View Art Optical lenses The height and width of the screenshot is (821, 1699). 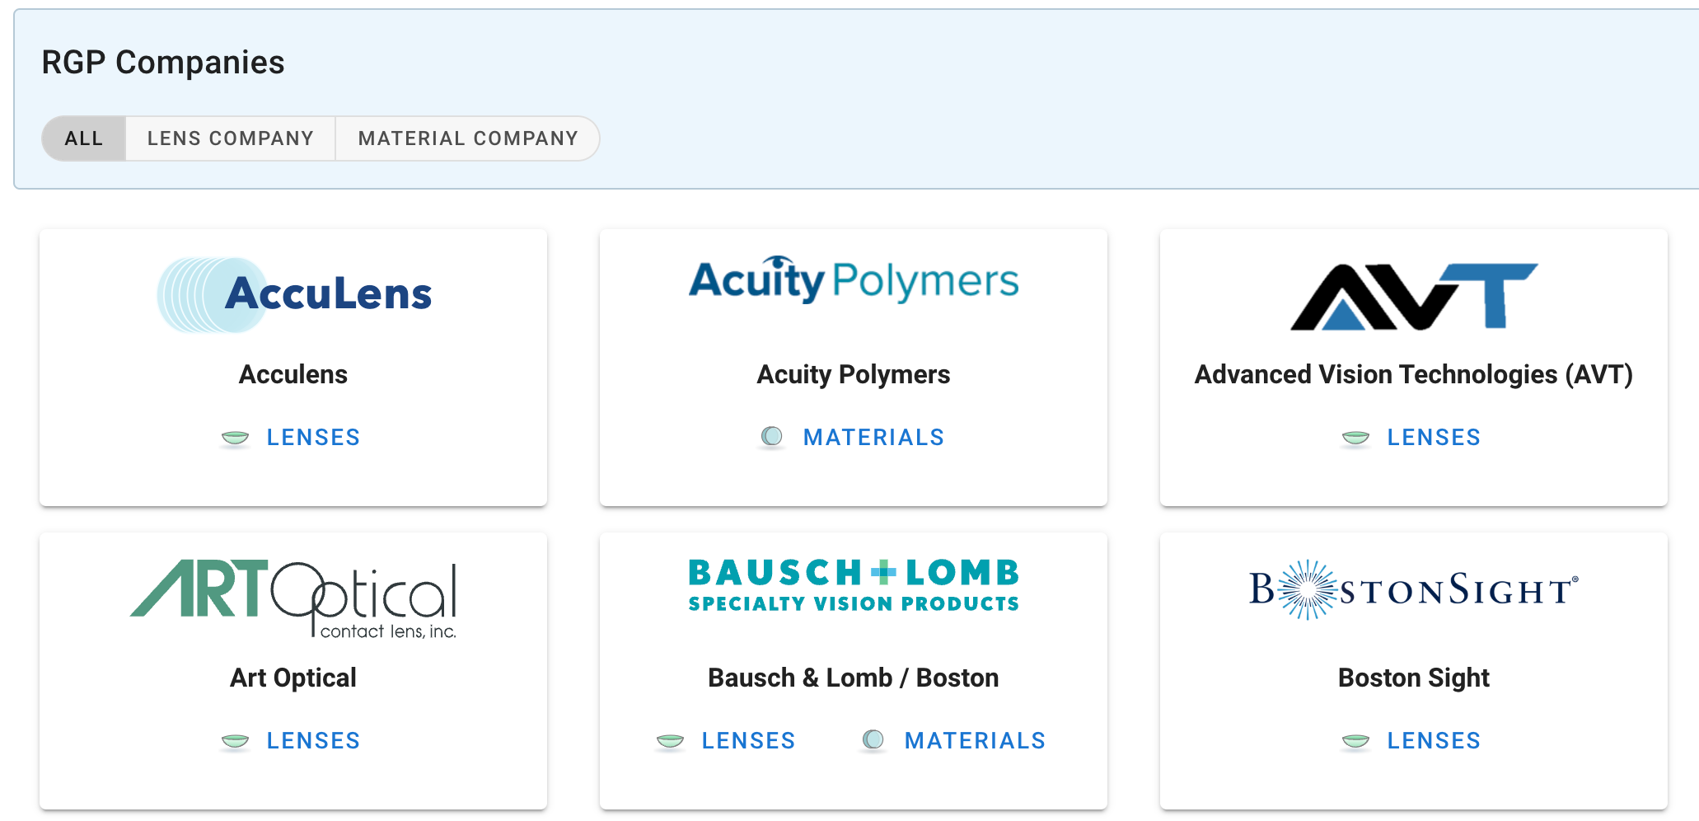click(313, 740)
